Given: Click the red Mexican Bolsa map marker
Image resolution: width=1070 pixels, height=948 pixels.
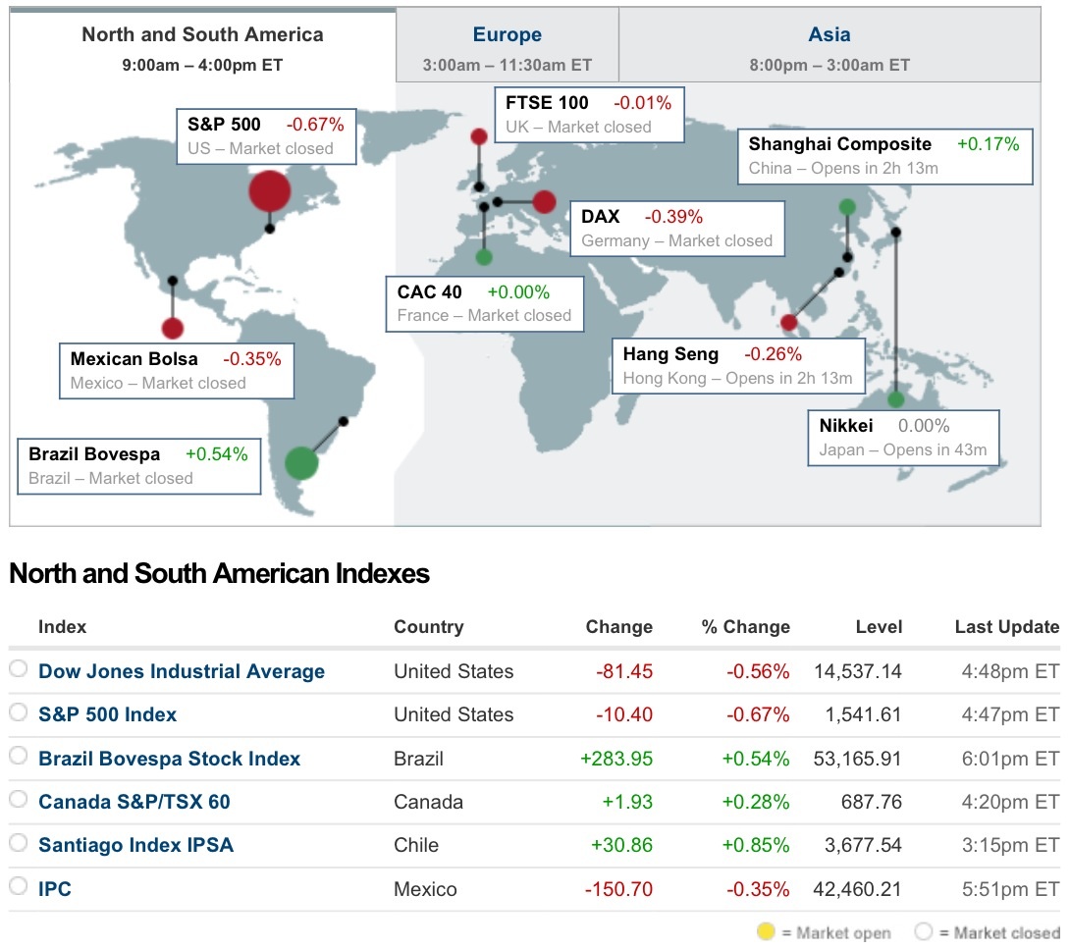Looking at the screenshot, I should (x=173, y=328).
